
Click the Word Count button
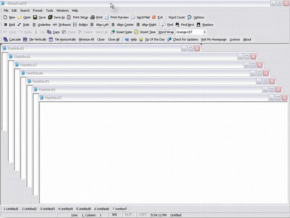(x=177, y=17)
